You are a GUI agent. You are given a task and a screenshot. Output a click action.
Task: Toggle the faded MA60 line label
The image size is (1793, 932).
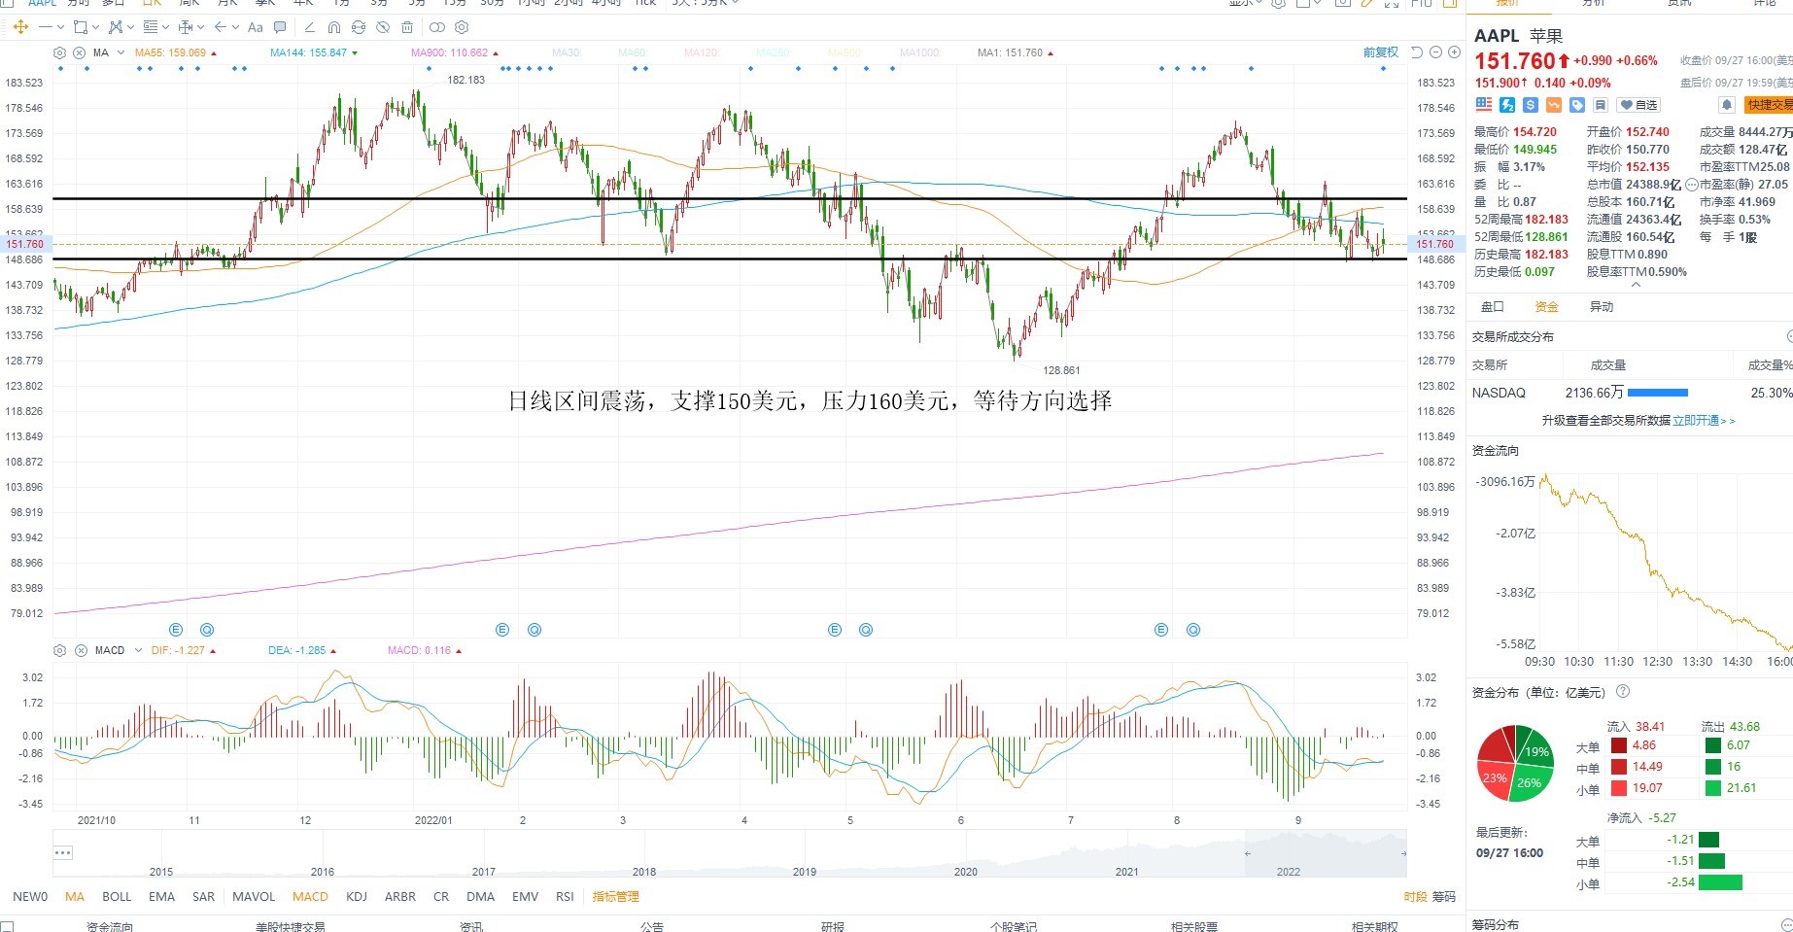tap(632, 52)
